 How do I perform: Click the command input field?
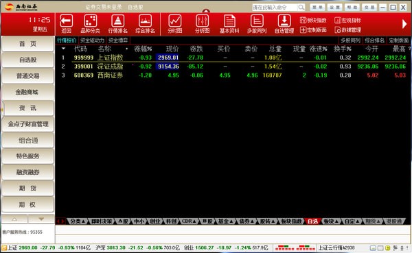coord(275,8)
